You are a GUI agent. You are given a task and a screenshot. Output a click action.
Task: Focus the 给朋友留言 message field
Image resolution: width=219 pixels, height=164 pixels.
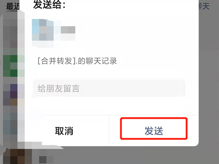[x=109, y=88]
